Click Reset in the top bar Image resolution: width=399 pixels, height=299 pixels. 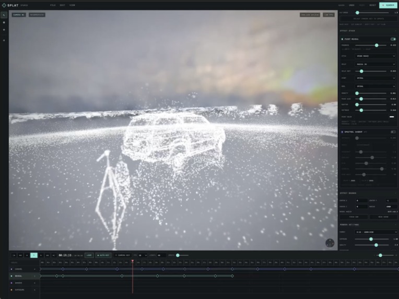click(x=373, y=5)
